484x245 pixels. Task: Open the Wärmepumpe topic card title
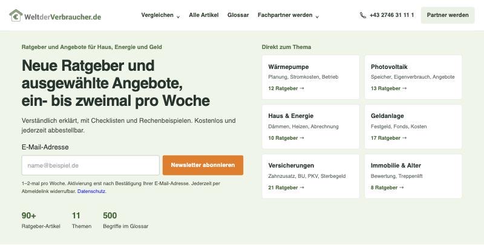pyautogui.click(x=289, y=67)
